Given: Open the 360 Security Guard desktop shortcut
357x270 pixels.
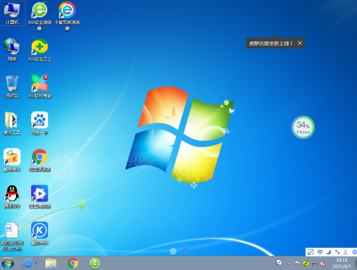Looking at the screenshot, I should tap(39, 47).
